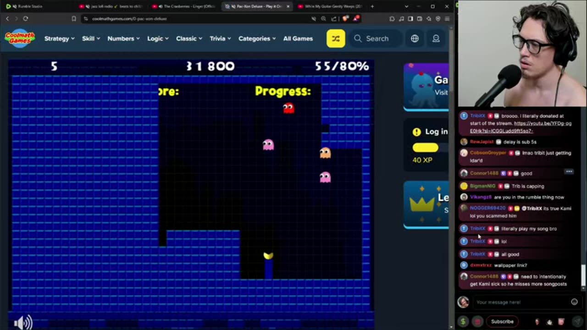Open the Numbers category dropdown
This screenshot has height=330, width=587.
click(124, 38)
